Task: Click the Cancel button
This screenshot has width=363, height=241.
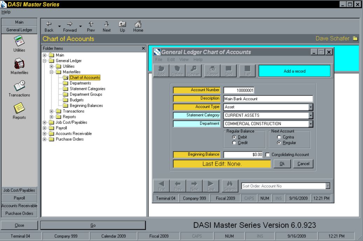Action: pos(303,164)
